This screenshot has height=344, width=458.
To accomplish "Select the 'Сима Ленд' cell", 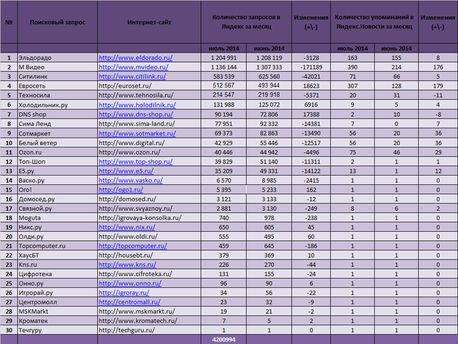I will click(x=57, y=124).
